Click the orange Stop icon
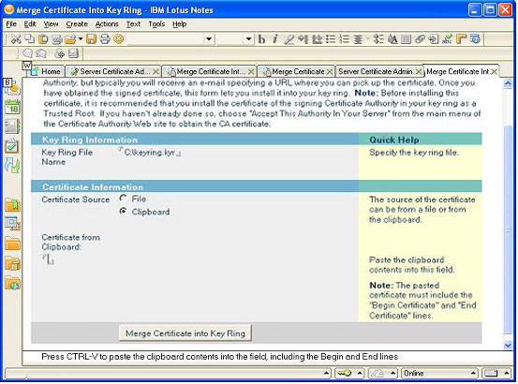This screenshot has width=518, height=384. click(119, 39)
